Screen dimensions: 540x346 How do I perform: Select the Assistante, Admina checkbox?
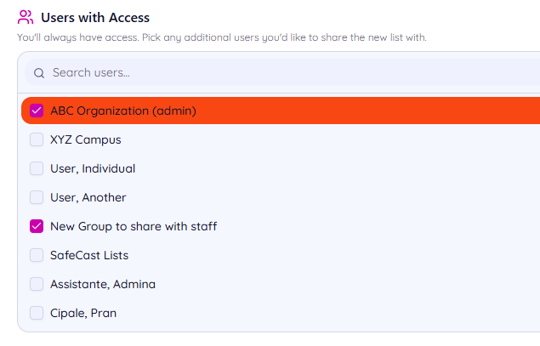(37, 284)
